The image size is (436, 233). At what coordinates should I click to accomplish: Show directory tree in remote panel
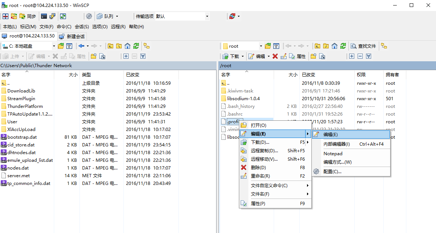coord(384,46)
